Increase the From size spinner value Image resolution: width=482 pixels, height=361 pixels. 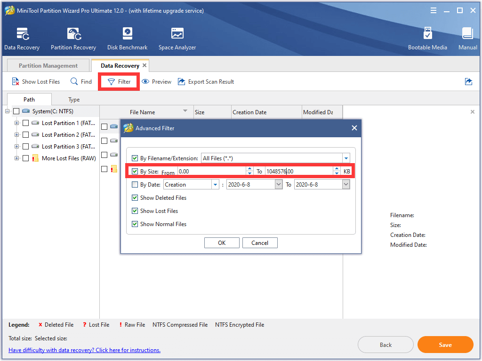click(x=249, y=169)
